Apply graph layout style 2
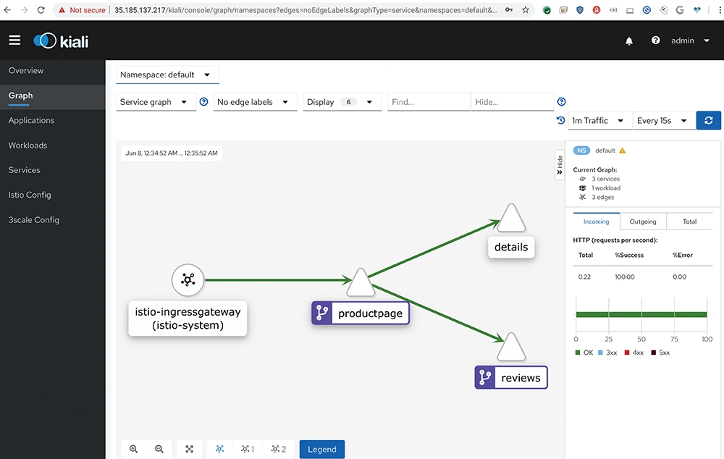The height and width of the screenshot is (459, 724). 279,450
